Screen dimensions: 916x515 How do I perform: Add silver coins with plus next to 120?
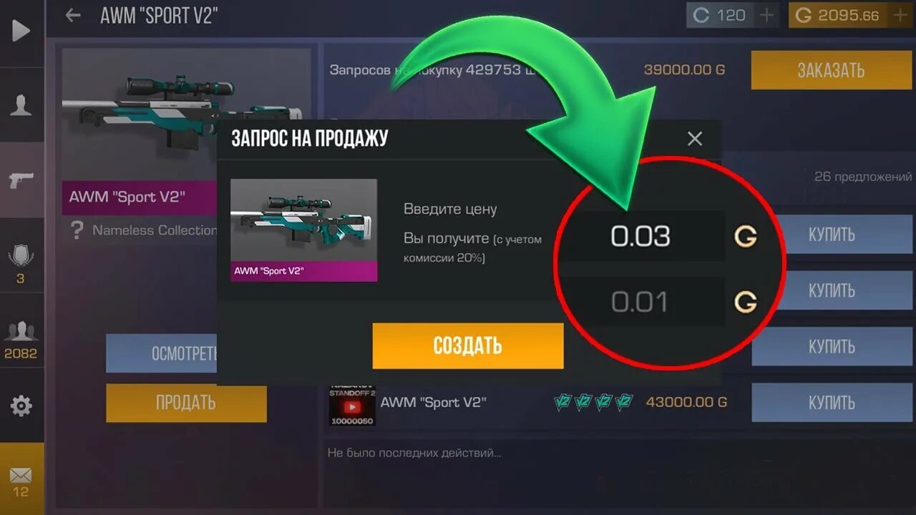point(766,15)
